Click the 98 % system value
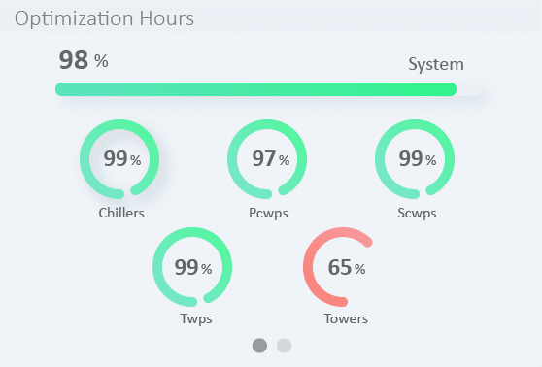Viewport: 542px width, 367px height. 84,60
